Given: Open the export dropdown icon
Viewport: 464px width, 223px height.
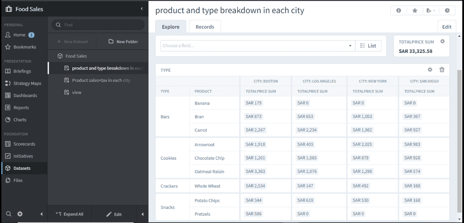Looking at the screenshot, I should (x=431, y=11).
